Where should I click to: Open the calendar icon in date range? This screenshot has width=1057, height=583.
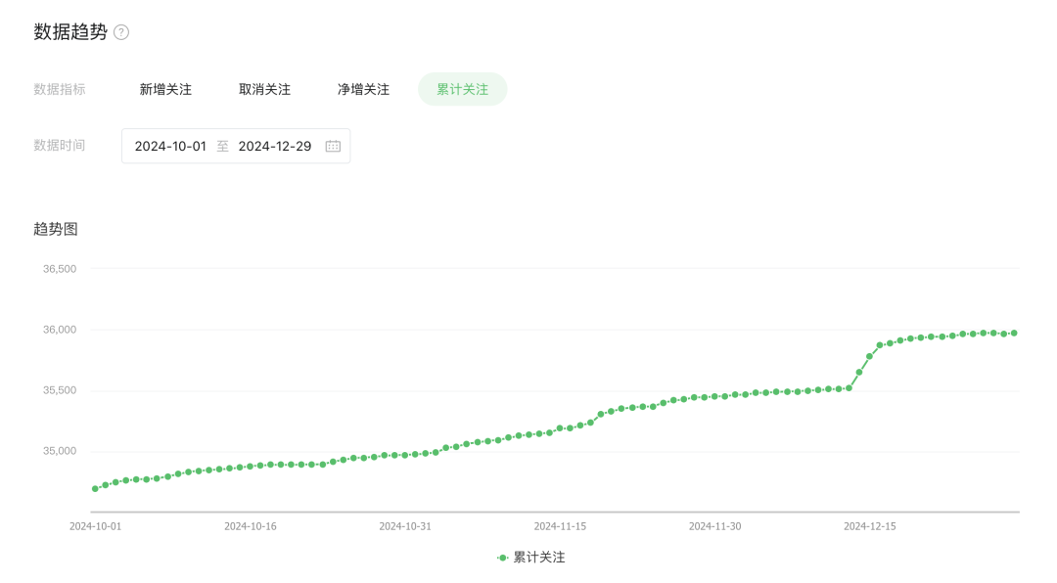click(333, 146)
